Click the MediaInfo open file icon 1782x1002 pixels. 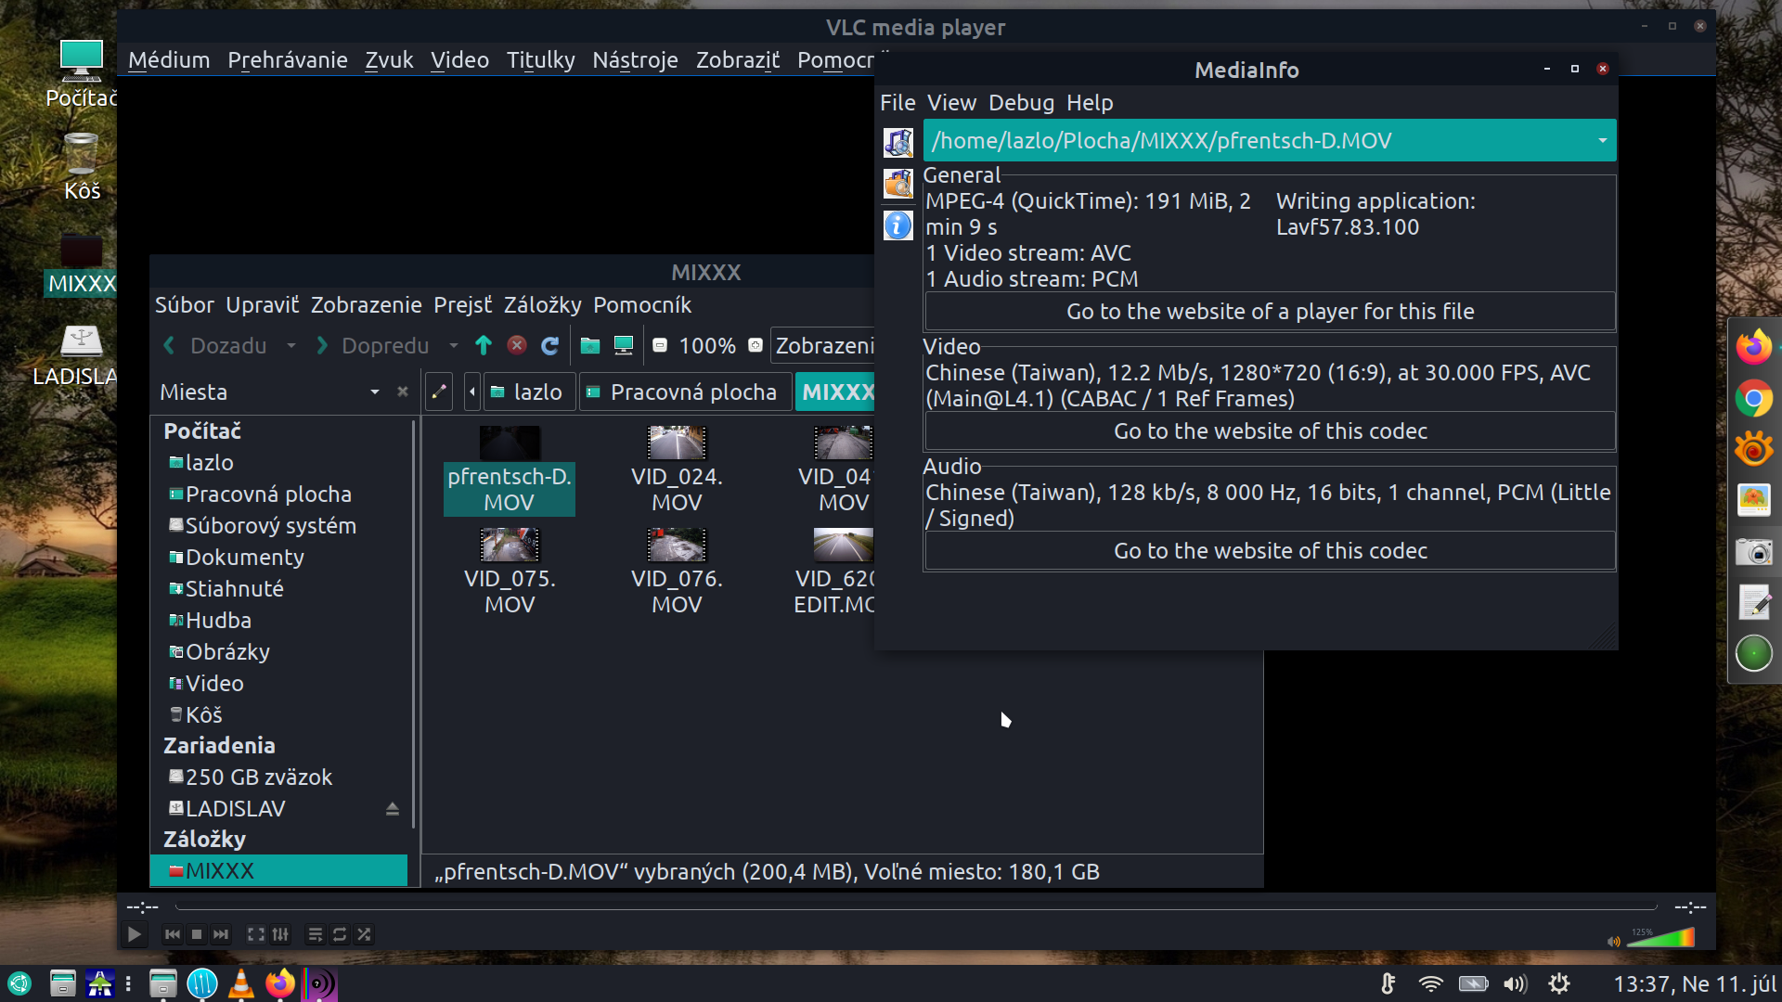click(897, 142)
